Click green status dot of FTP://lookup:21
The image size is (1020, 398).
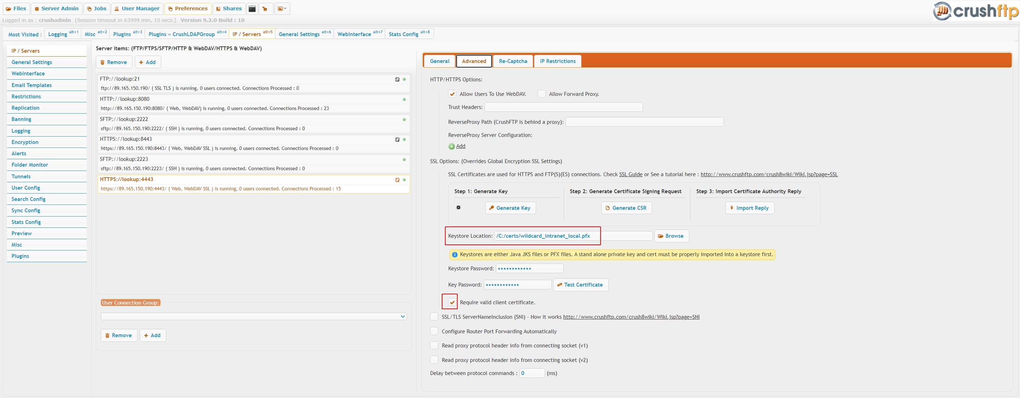pyautogui.click(x=404, y=79)
